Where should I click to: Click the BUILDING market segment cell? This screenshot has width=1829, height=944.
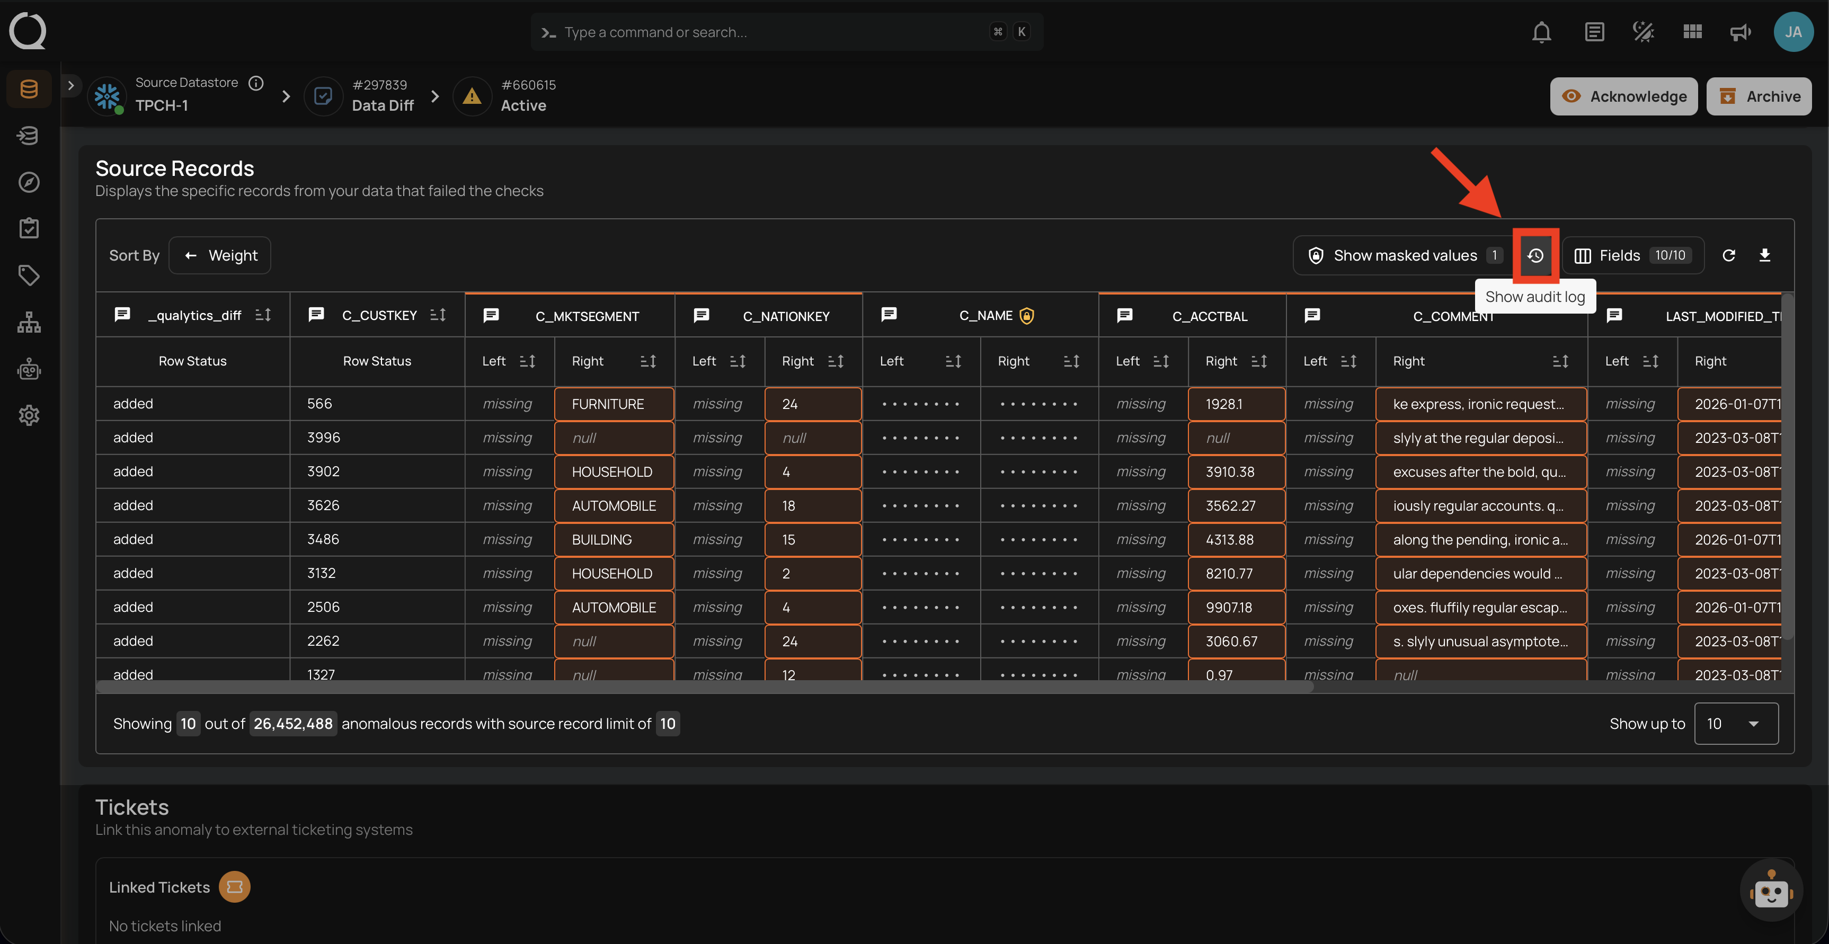(614, 539)
